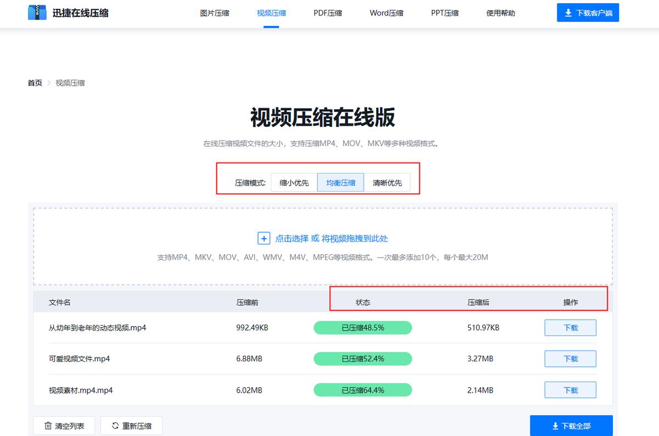Switch to PDF压缩 tab

pos(327,13)
